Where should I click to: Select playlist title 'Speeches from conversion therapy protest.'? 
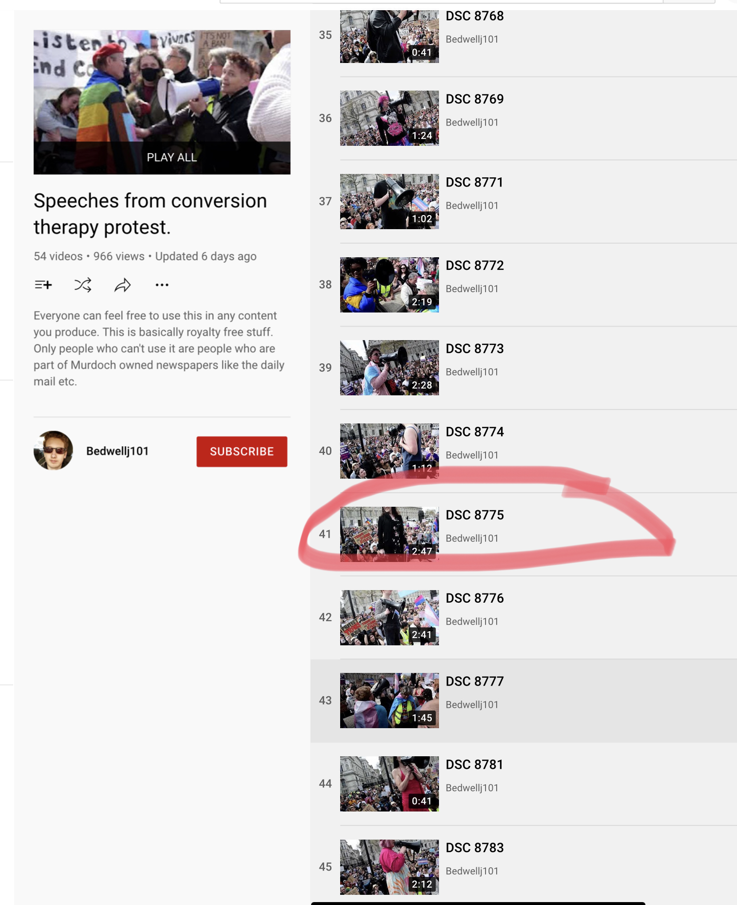pos(150,214)
